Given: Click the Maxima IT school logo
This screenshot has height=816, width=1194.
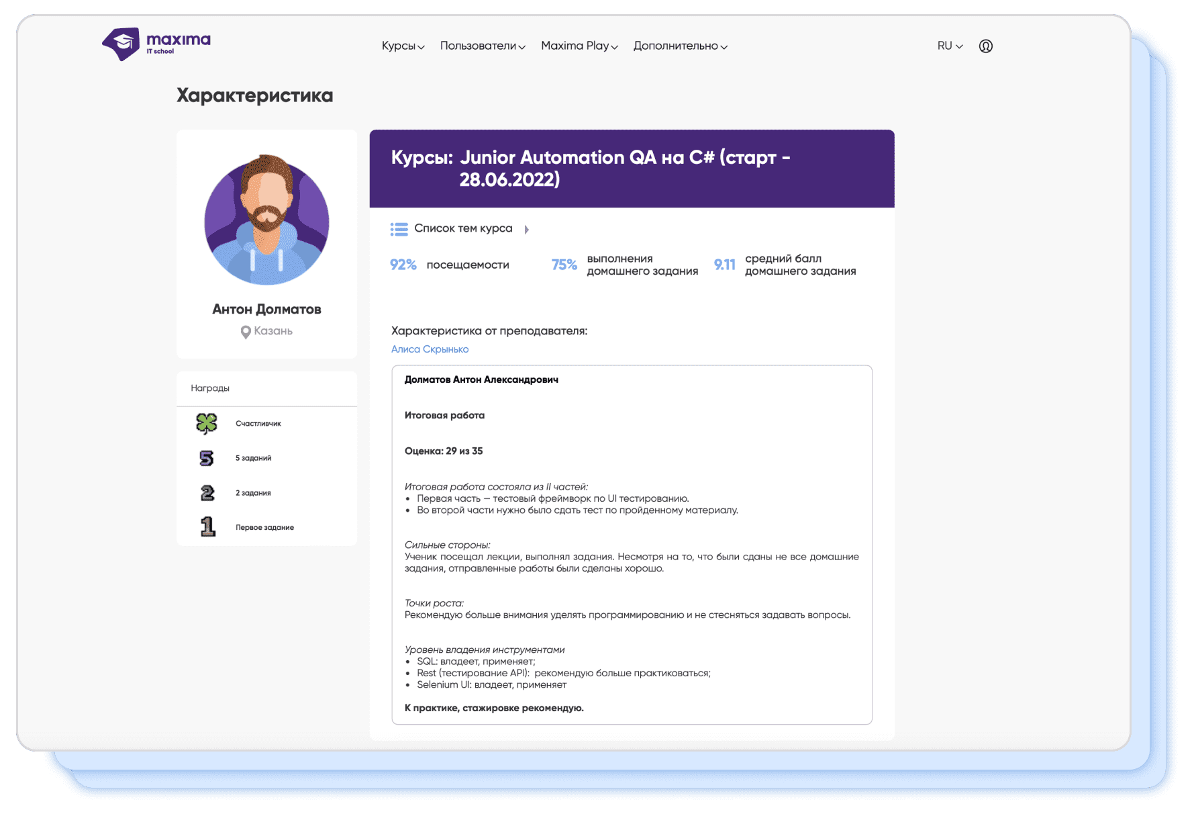Looking at the screenshot, I should pos(156,44).
